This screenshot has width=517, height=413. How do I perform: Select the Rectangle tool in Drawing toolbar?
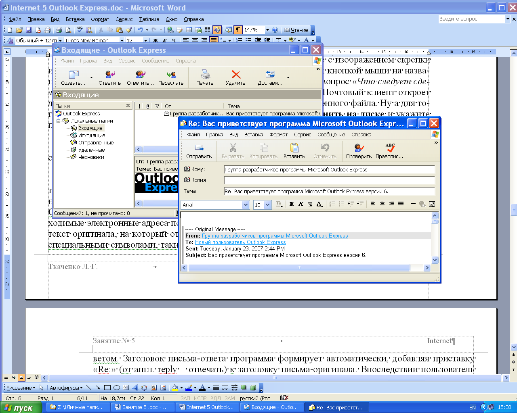107,388
